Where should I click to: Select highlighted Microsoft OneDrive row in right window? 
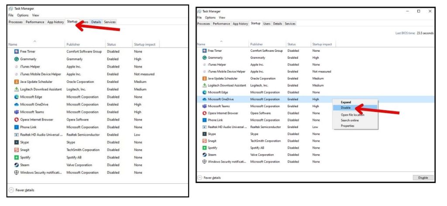(315, 99)
